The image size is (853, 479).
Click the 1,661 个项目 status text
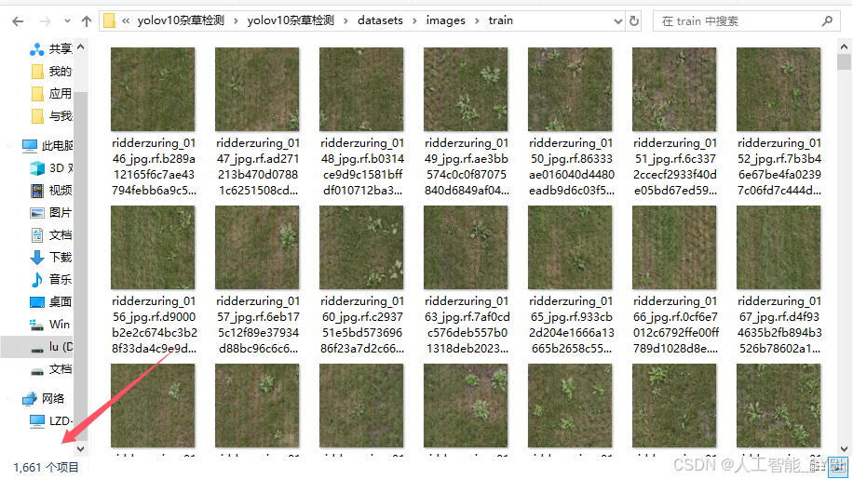(47, 467)
